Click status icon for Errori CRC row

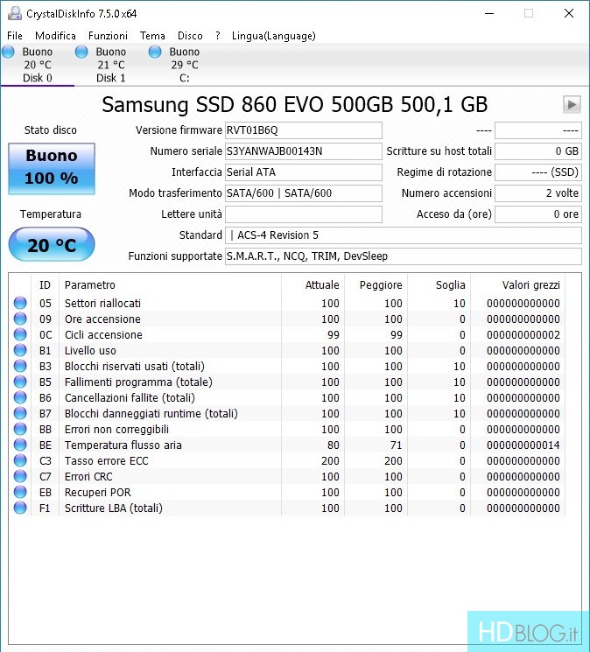click(x=20, y=476)
